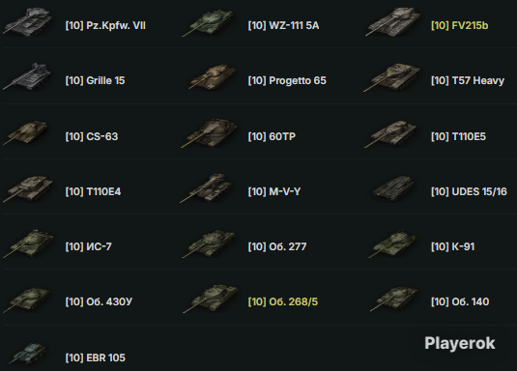
Task: Open the T57 Heavy tank icon
Action: 391,78
